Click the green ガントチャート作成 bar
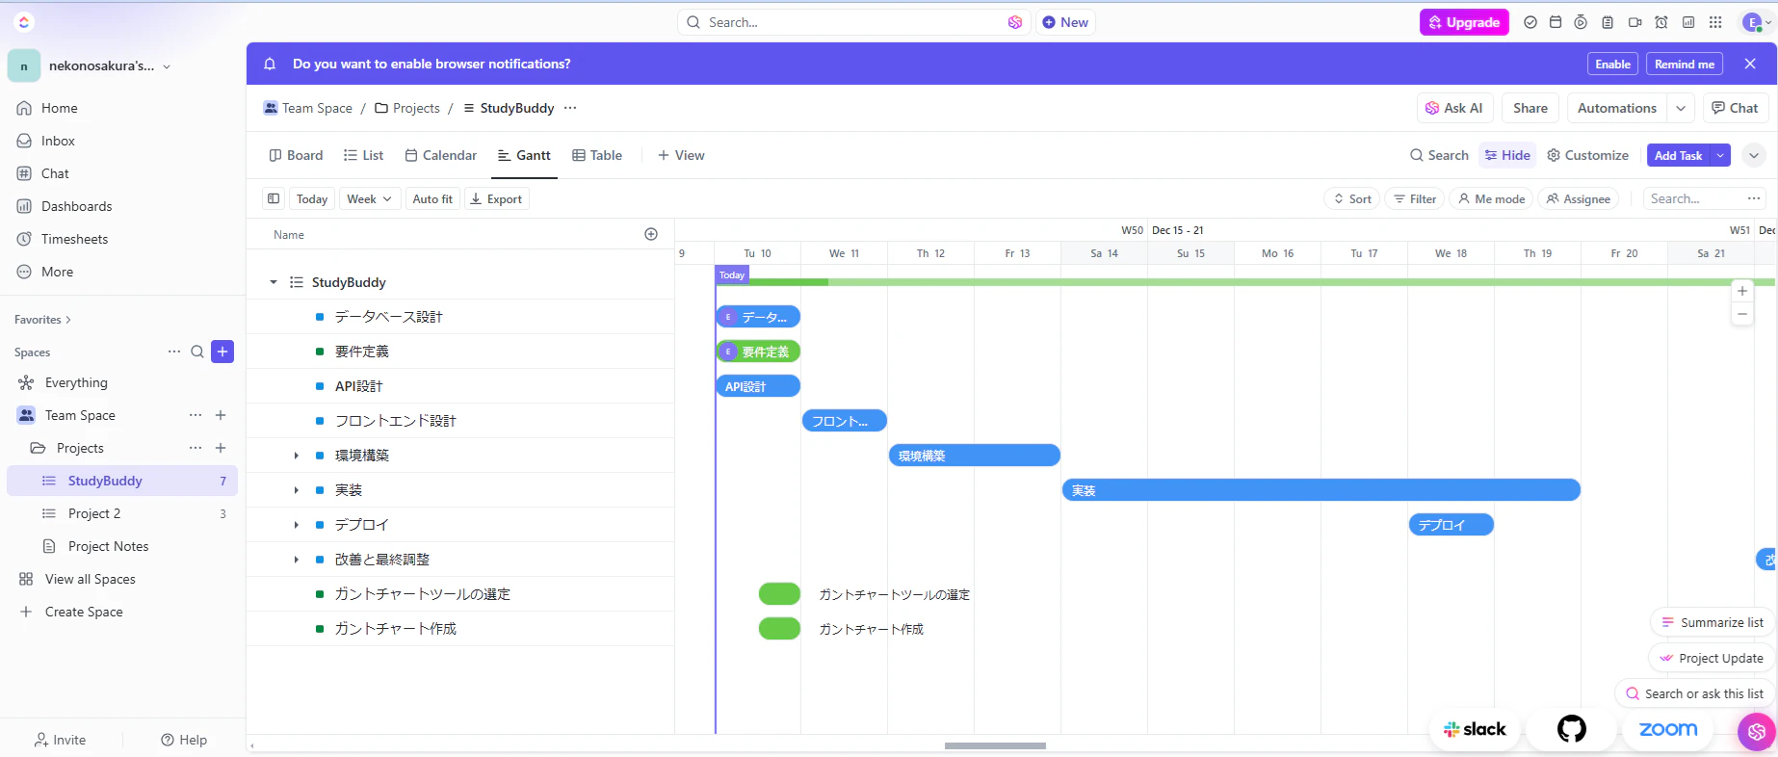 tap(779, 629)
